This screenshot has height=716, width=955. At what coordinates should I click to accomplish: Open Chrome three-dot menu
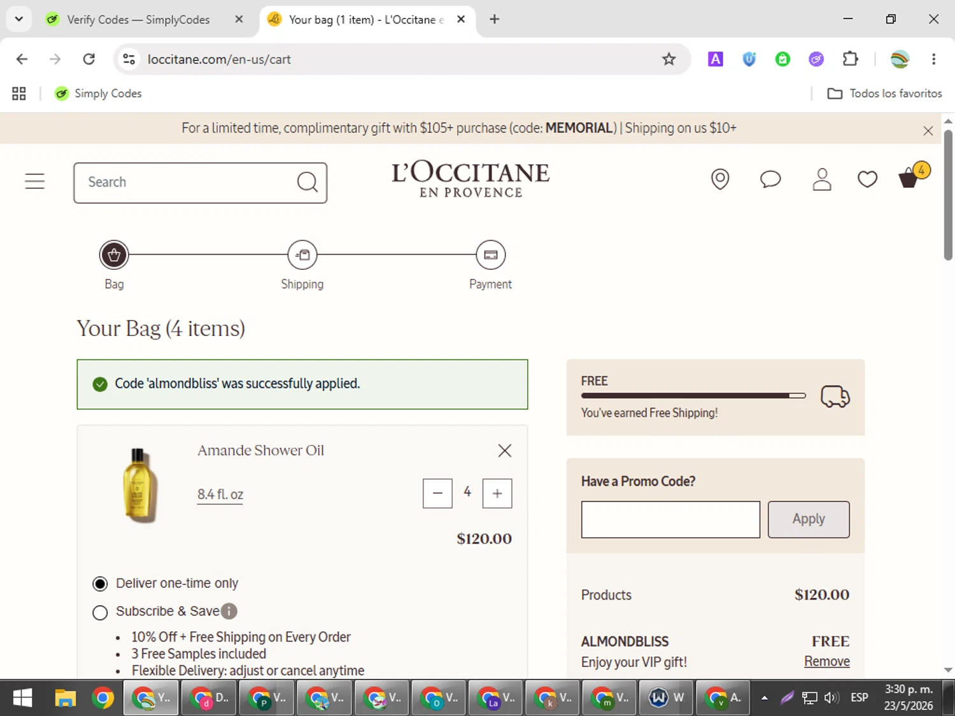pos(934,59)
